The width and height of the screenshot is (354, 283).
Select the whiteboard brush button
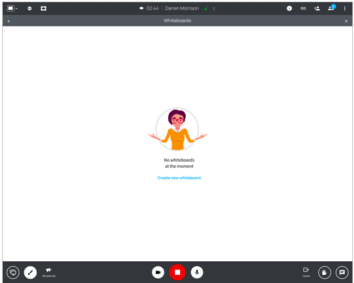pos(30,273)
